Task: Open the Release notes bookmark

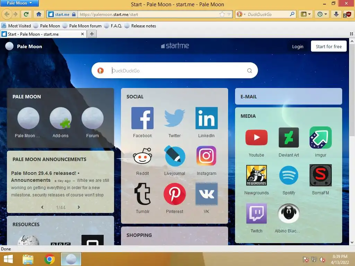Action: [x=140, y=26]
